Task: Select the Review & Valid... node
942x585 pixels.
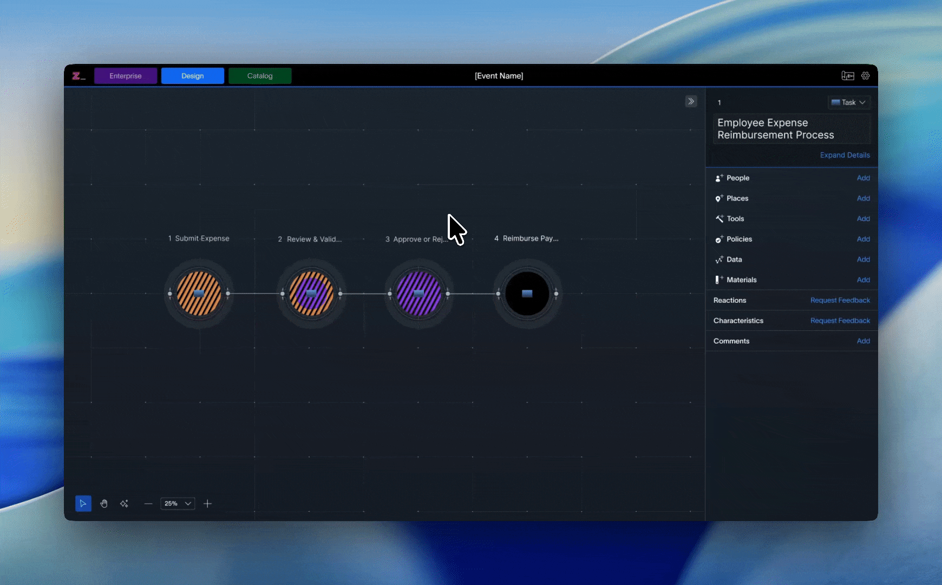Action: (x=311, y=294)
